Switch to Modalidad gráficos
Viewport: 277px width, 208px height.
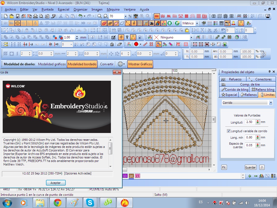coord(52,64)
